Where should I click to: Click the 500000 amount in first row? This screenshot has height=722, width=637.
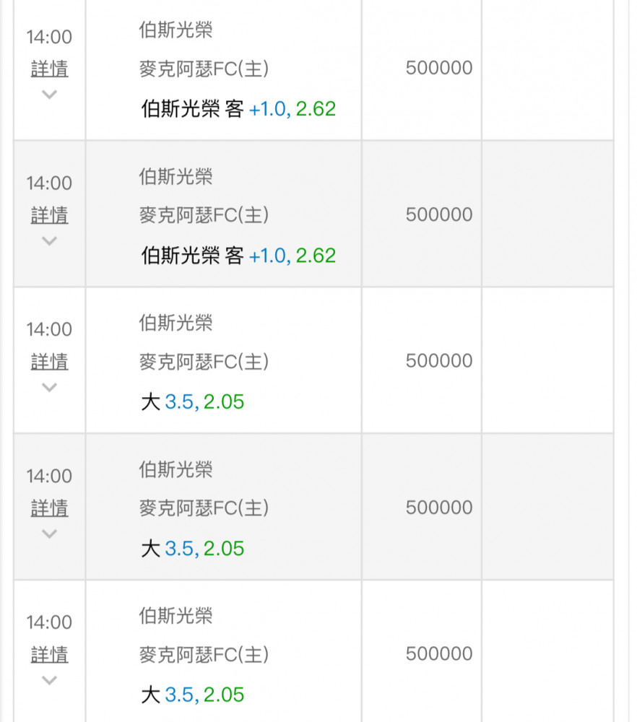tap(439, 68)
